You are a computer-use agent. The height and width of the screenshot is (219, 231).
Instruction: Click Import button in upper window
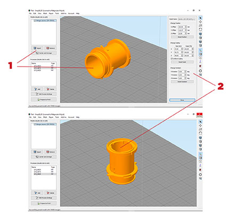pos(37,48)
